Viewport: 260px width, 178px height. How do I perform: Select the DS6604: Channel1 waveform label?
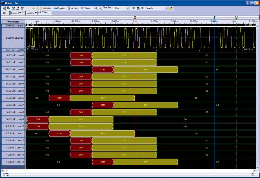13,38
